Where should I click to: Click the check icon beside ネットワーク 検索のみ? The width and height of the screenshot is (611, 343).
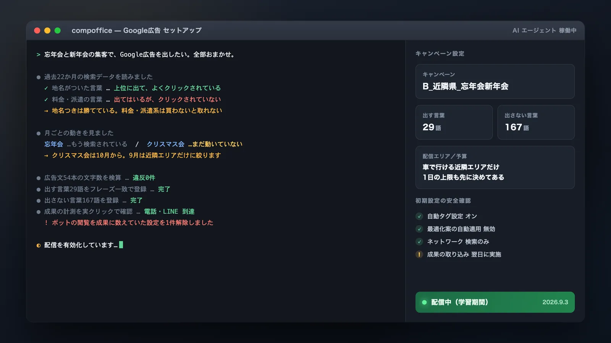click(x=419, y=242)
